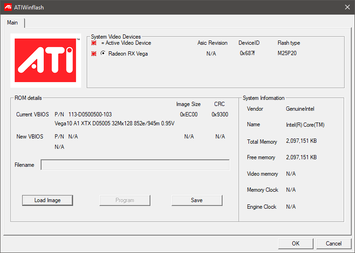Click the Vega10 A1 XTX description line

point(115,123)
